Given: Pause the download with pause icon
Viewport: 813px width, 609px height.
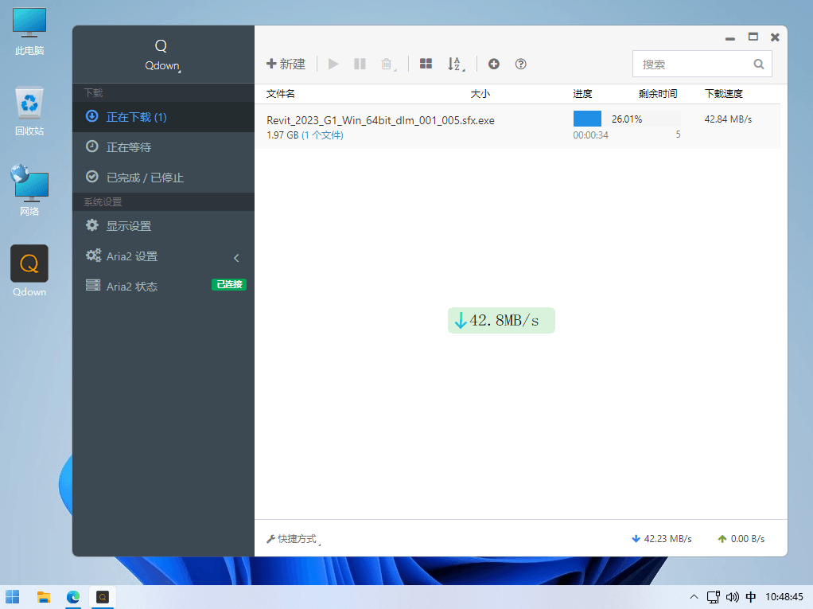Looking at the screenshot, I should (x=360, y=64).
